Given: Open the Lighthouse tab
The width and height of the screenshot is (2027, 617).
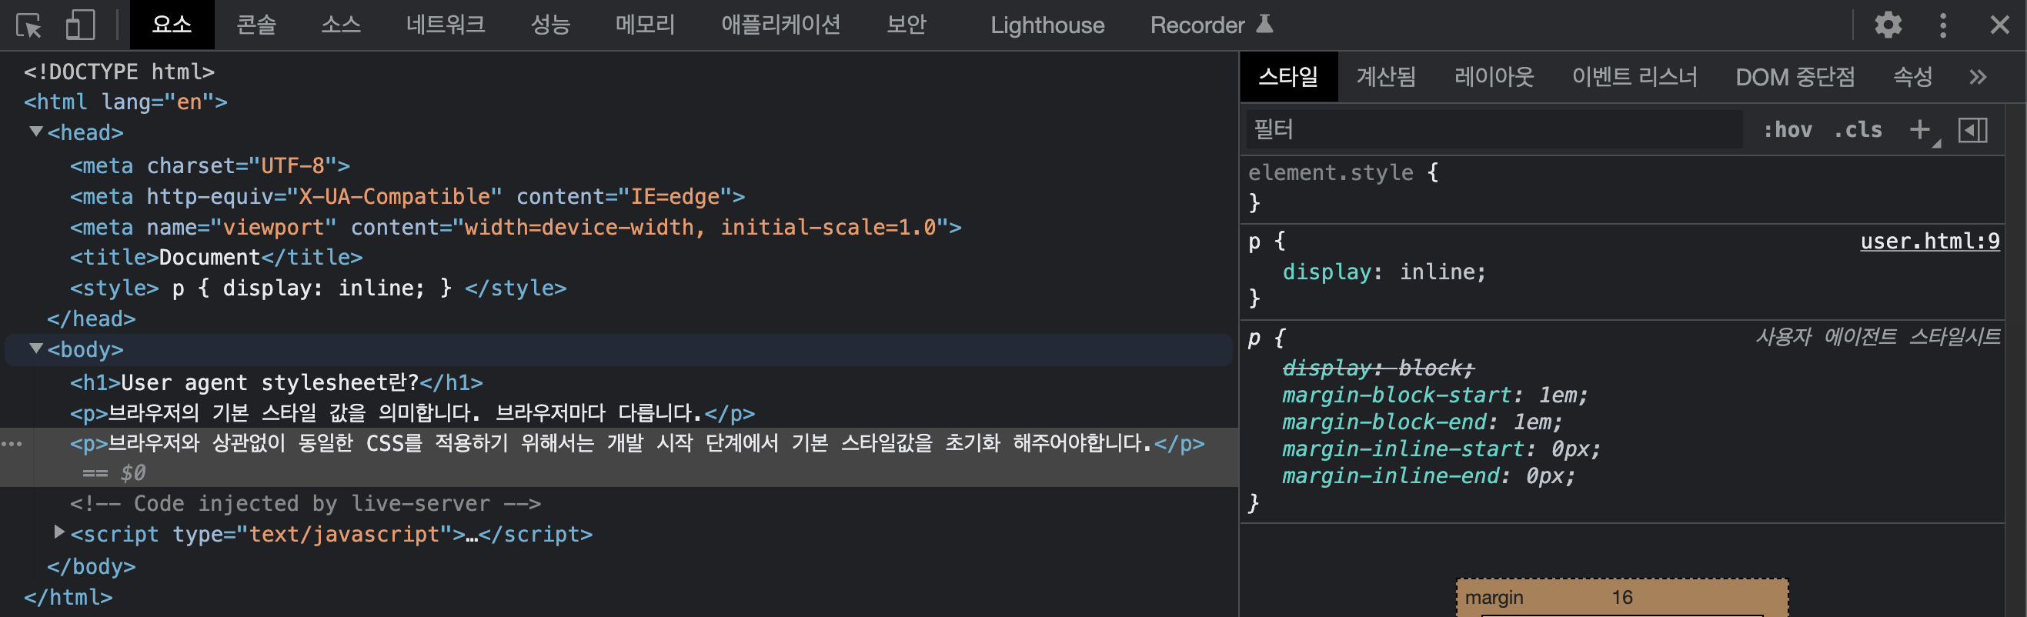Looking at the screenshot, I should tap(1047, 25).
